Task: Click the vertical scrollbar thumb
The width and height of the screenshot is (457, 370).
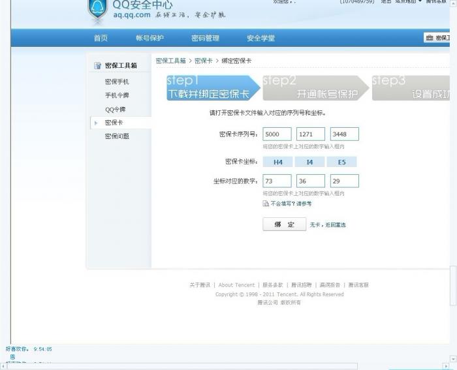Action: point(453,286)
